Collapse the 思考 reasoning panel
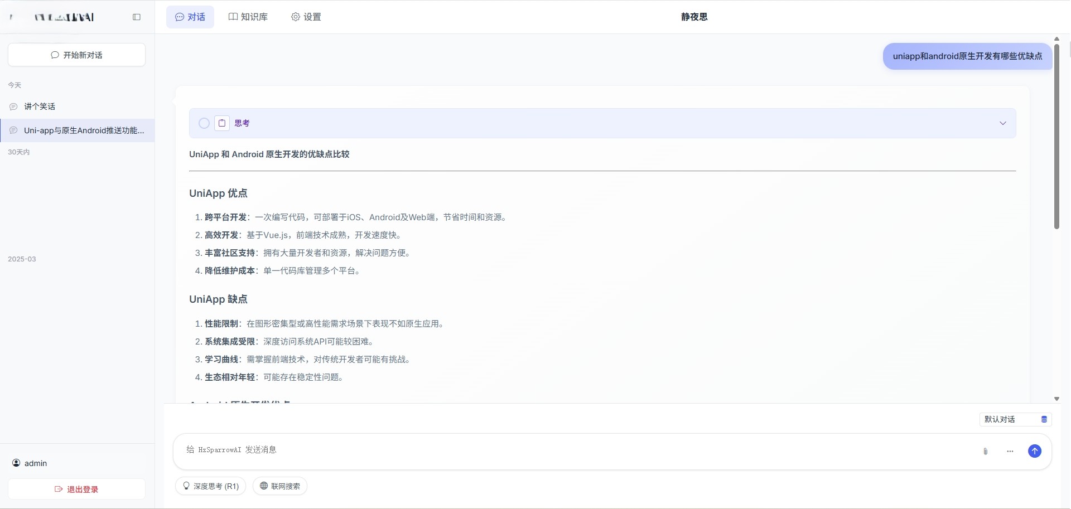Viewport: 1071px width, 509px height. 1002,123
